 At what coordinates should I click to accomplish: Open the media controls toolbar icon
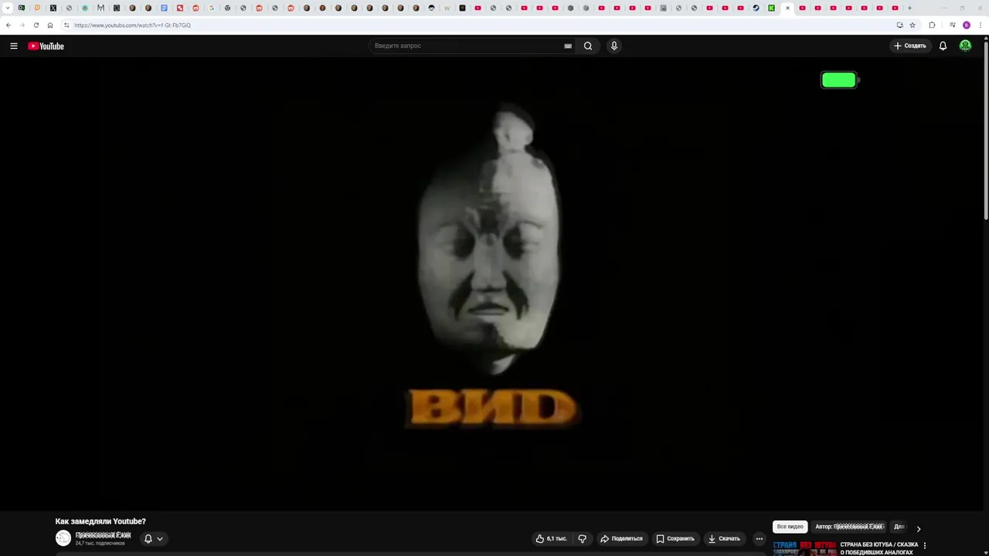tap(953, 25)
